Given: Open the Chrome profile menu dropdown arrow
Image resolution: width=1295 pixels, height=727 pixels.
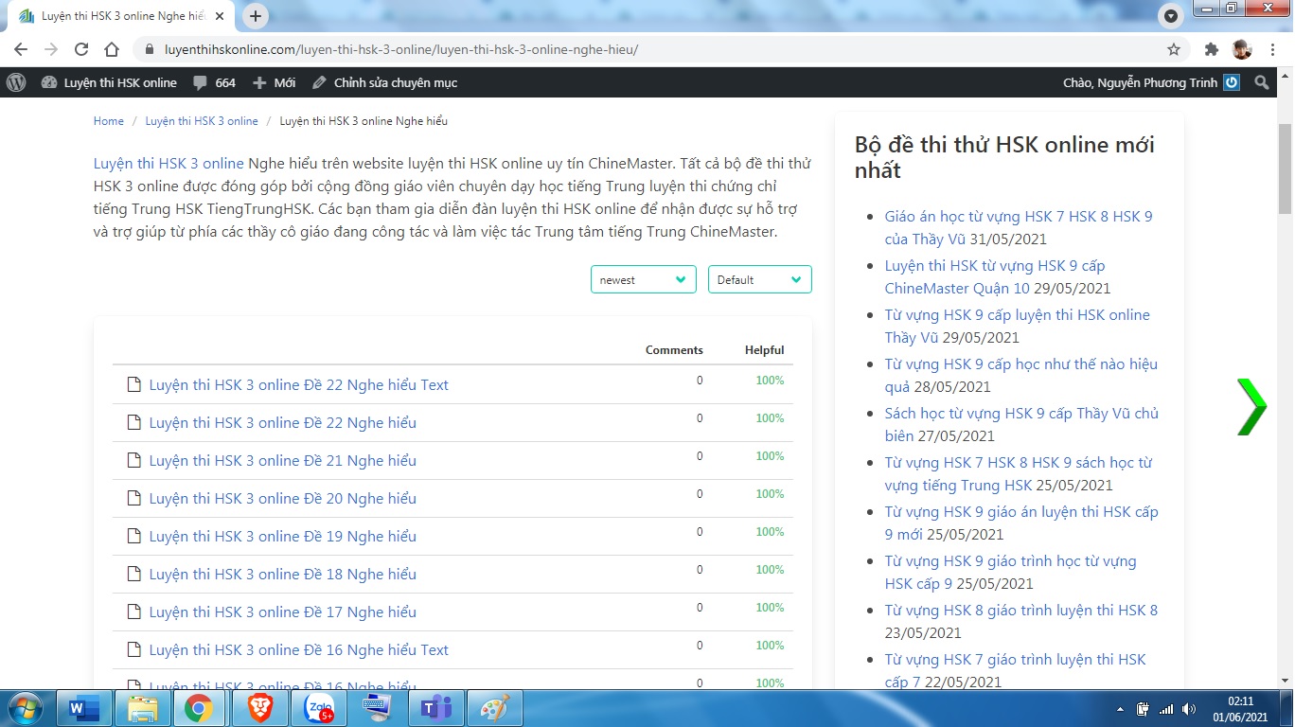Looking at the screenshot, I should click(x=1171, y=16).
